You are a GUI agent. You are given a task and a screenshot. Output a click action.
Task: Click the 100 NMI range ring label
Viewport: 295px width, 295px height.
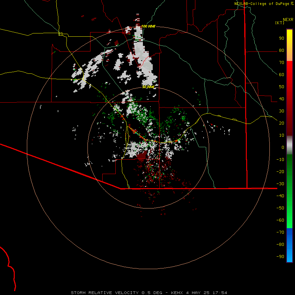(x=148, y=26)
